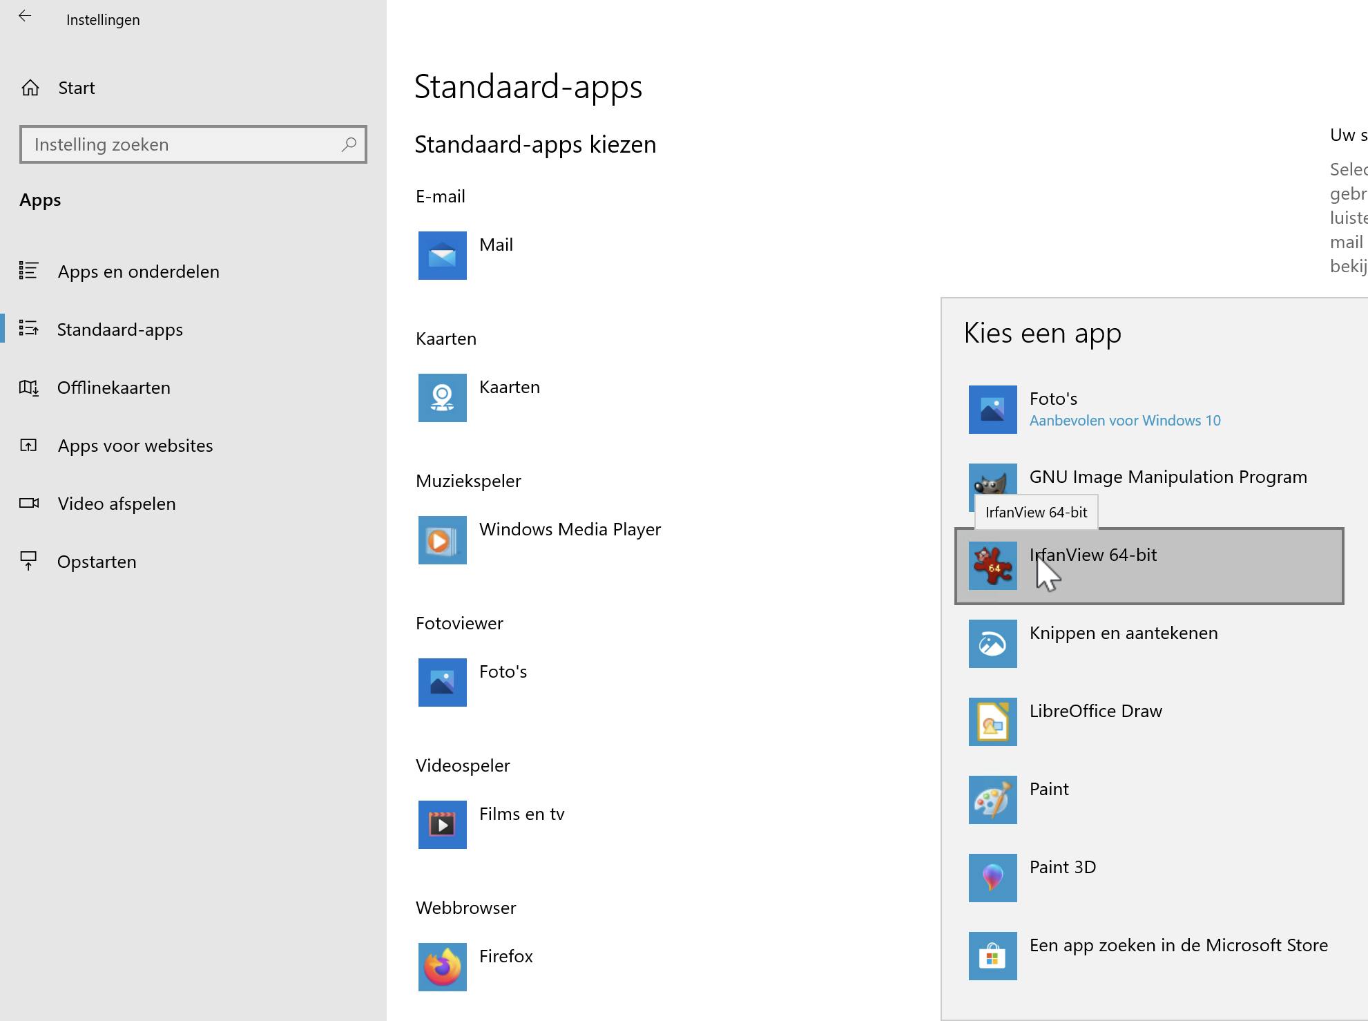1368x1021 pixels.
Task: Focus the Instelling zoeken search field
Action: pos(180,144)
